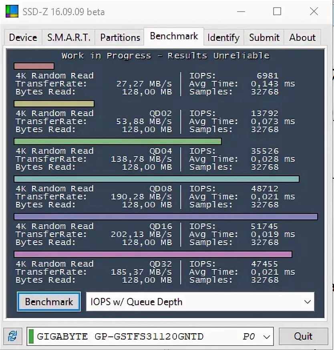Click the P0 port label in drive selector
The image size is (334, 350).
click(x=249, y=336)
